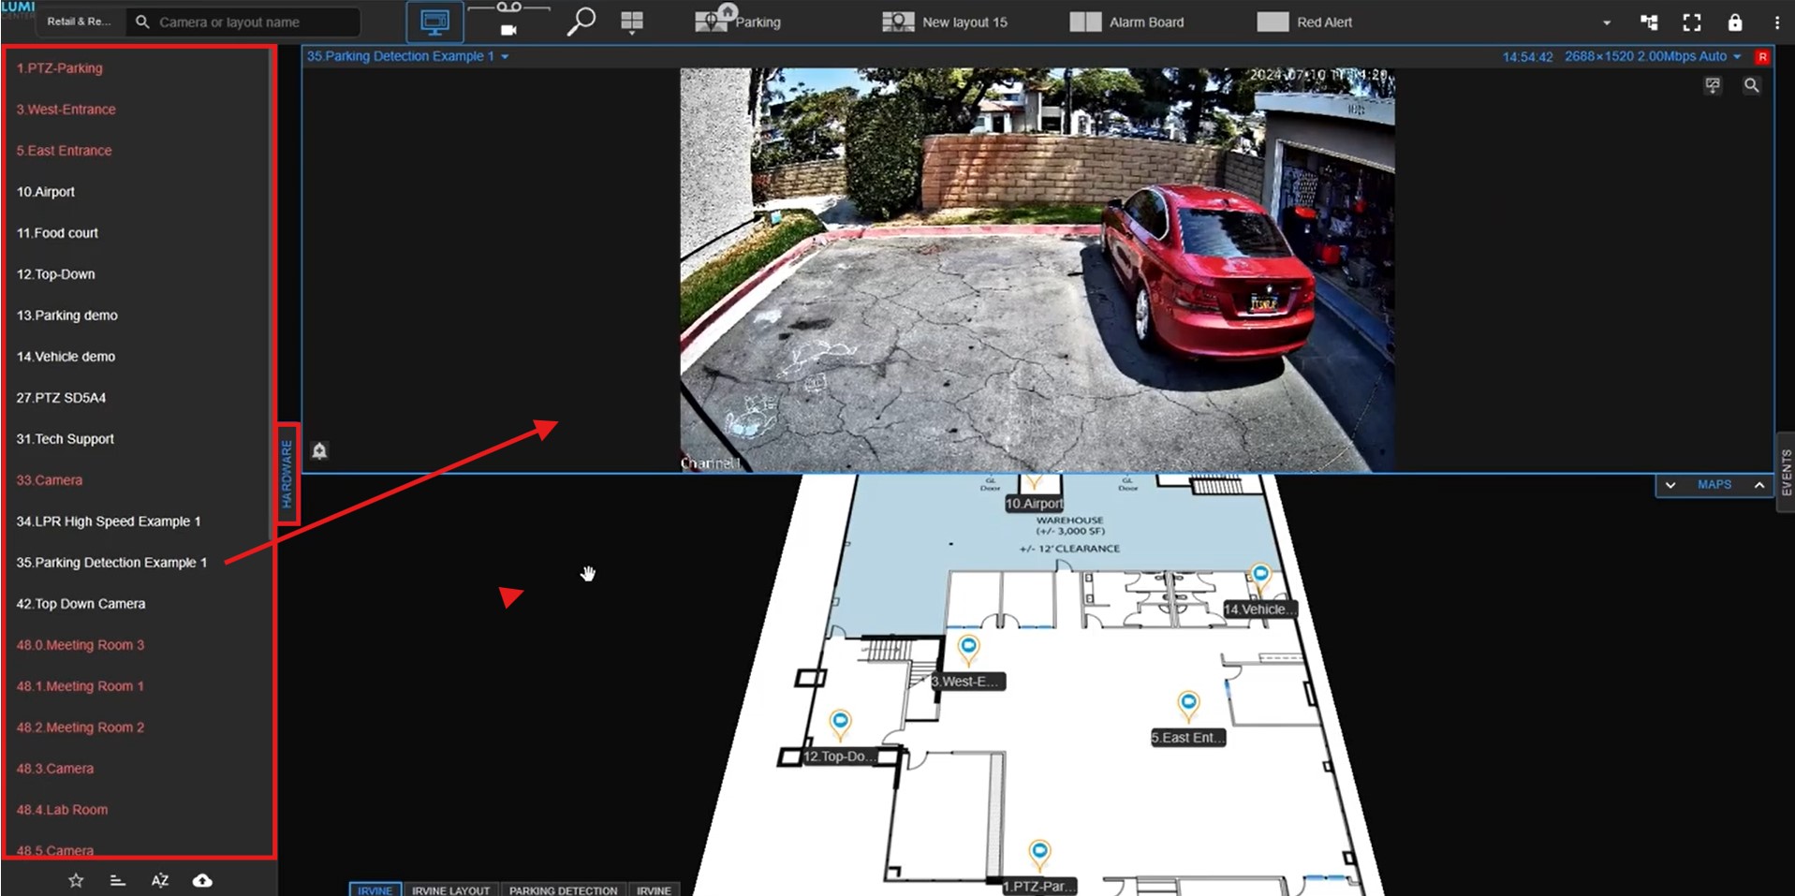Screen dimensions: 1795x896
Task: Open the magnifier search tool
Action: pos(581,22)
